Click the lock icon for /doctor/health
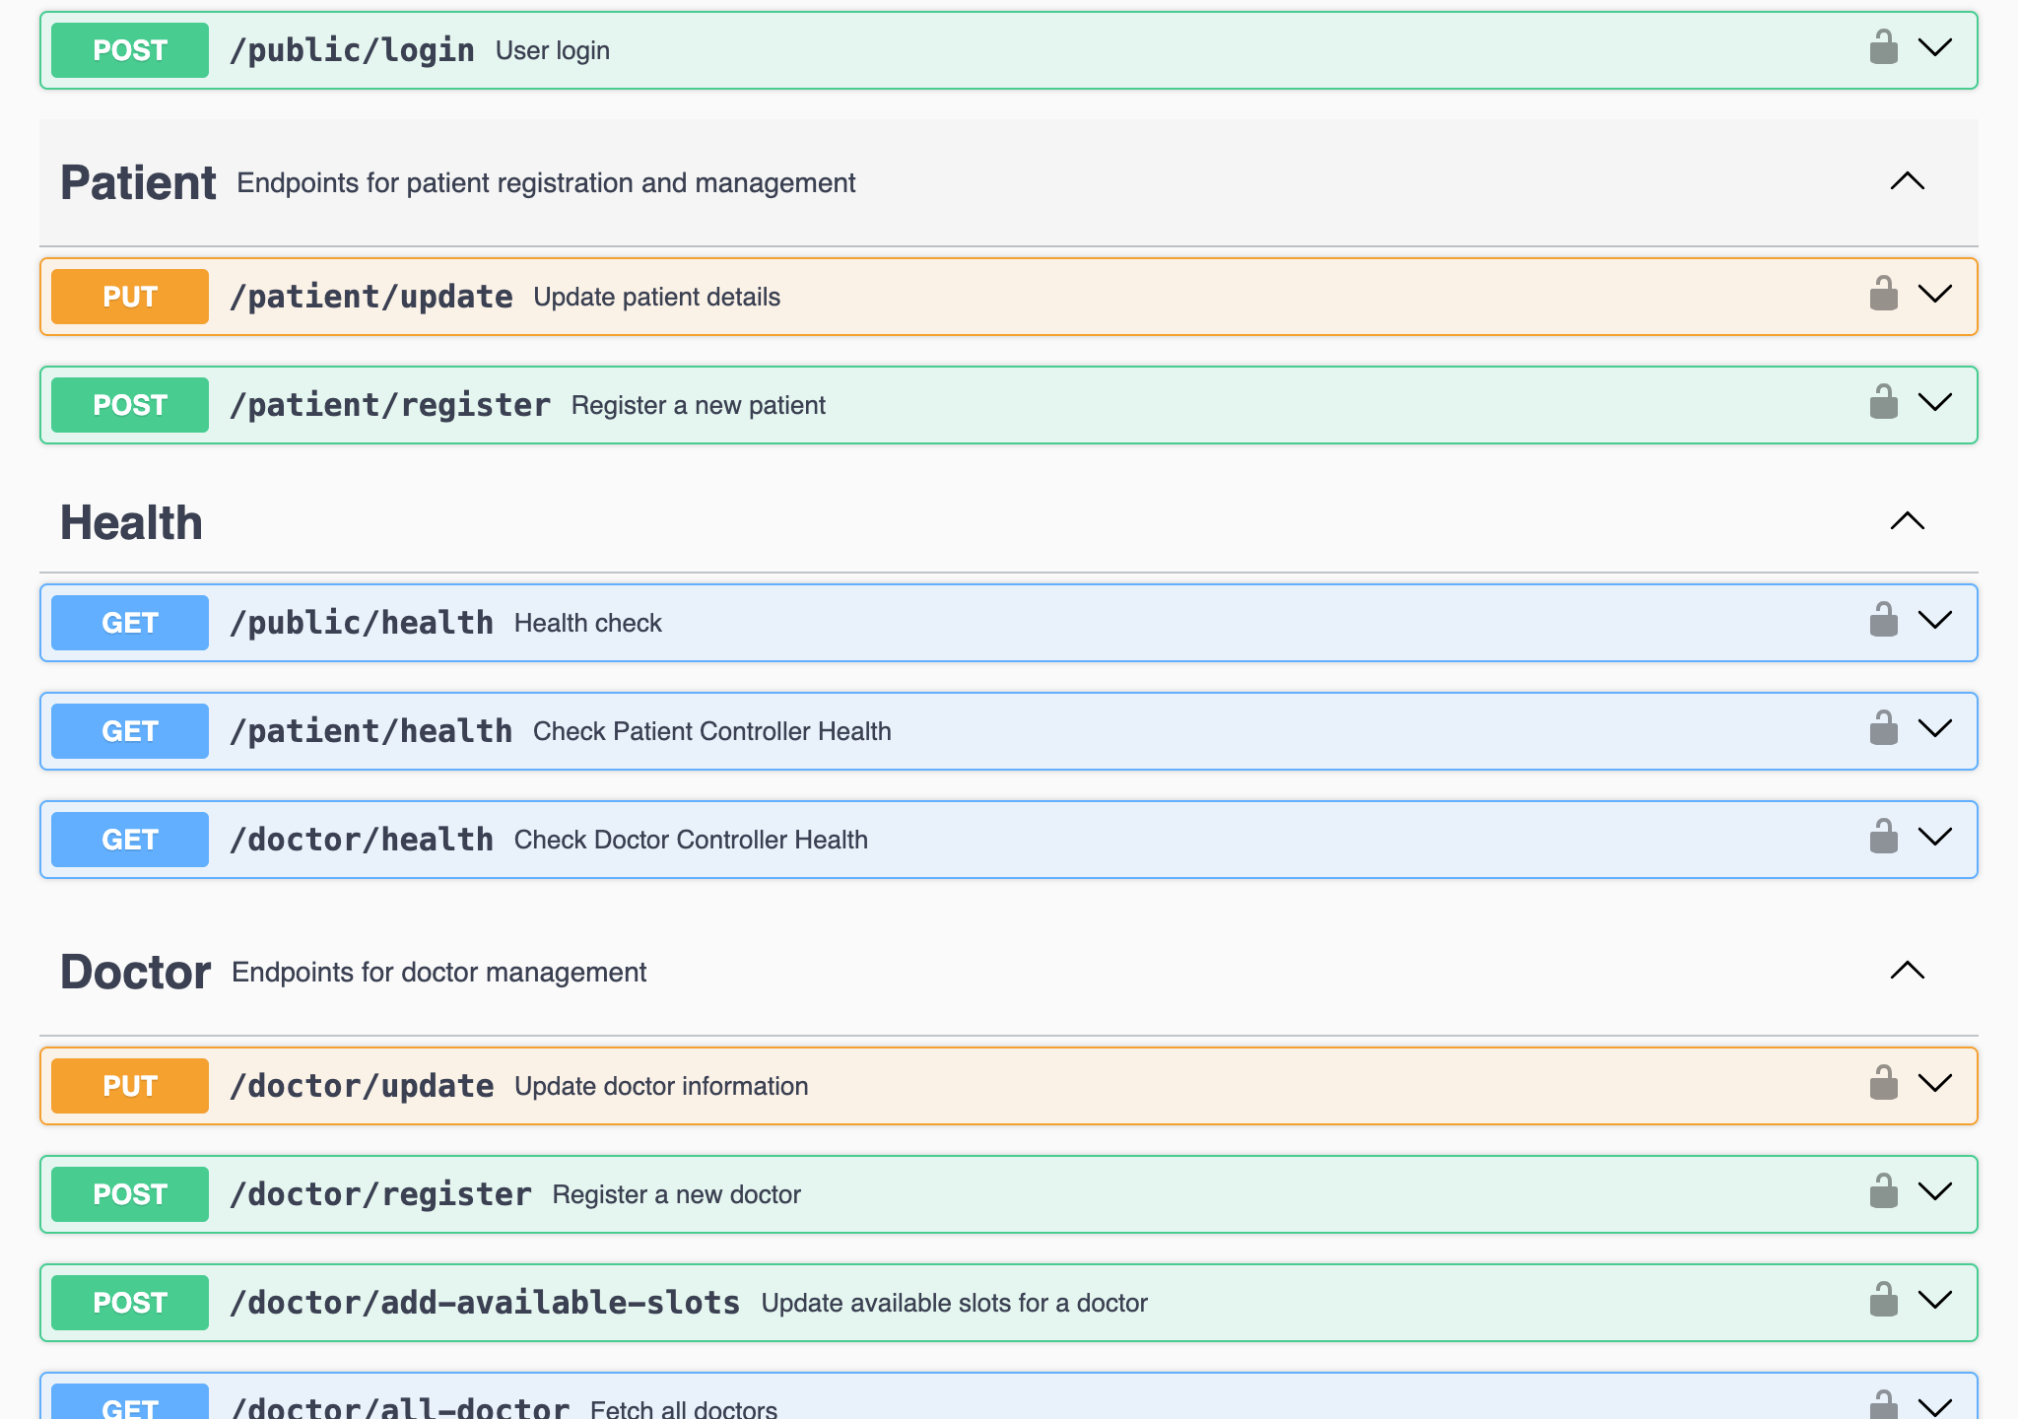The image size is (2018, 1419). (x=1883, y=837)
